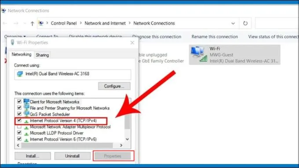Click Disable this network device
The height and width of the screenshot is (168, 299).
[x=95, y=36]
